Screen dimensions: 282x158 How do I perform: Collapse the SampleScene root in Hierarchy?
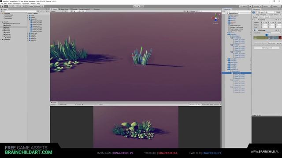tap(226, 13)
